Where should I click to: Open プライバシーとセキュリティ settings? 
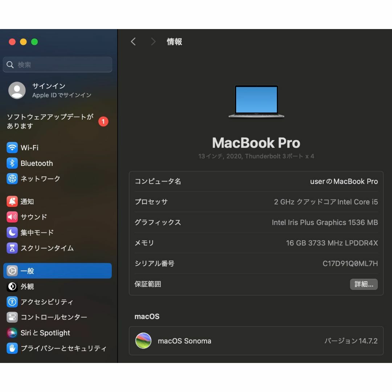click(x=57, y=348)
